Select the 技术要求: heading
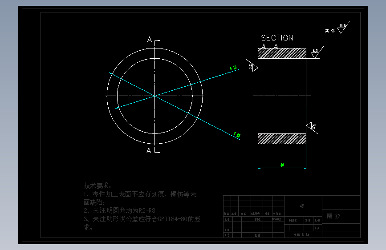The image size is (386, 250). (x=97, y=185)
